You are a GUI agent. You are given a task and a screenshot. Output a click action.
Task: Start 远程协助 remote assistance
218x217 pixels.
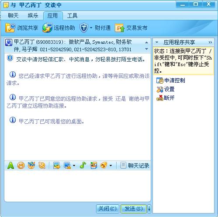[59, 28]
